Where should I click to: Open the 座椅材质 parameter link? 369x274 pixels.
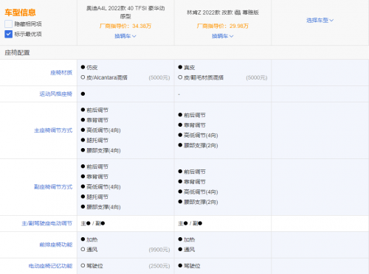click(x=61, y=73)
